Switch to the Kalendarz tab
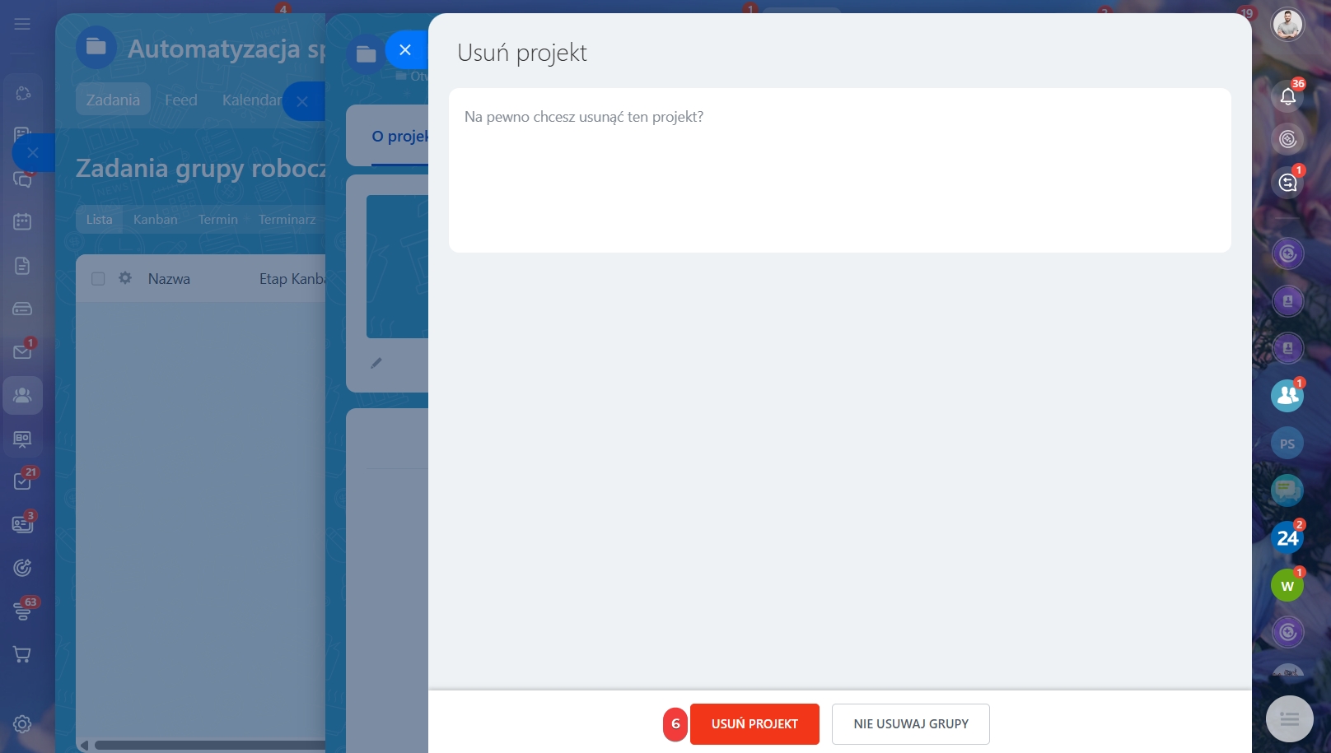 click(251, 100)
